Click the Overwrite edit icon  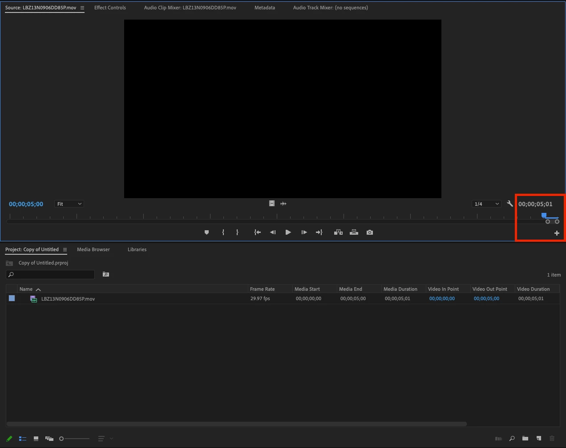click(x=354, y=232)
